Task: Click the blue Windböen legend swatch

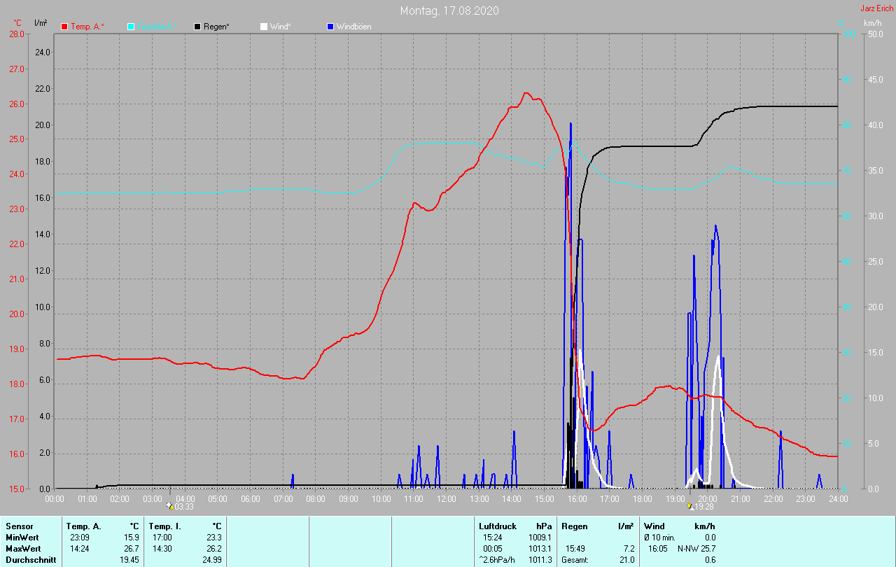Action: [330, 27]
